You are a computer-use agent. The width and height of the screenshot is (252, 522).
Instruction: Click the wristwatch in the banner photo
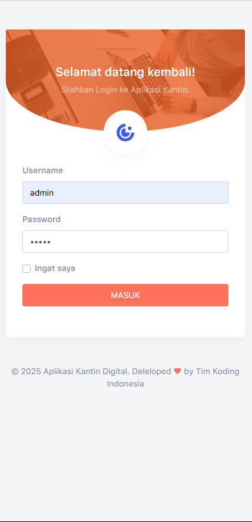(x=193, y=106)
